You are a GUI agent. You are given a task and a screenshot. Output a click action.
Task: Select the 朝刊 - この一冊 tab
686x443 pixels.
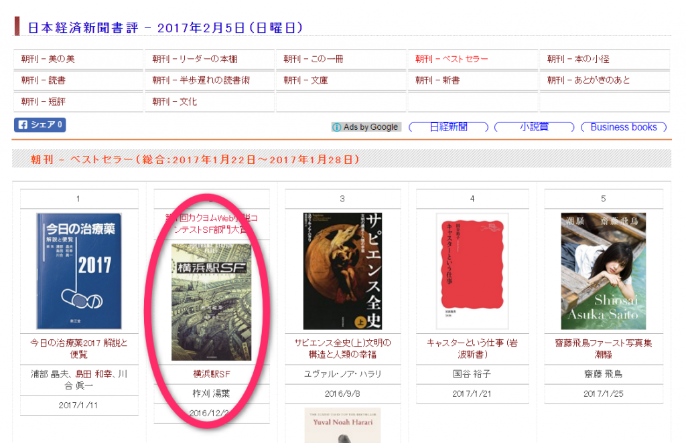point(314,59)
